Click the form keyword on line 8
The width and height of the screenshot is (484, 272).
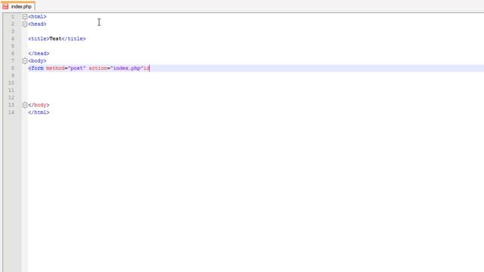pos(37,69)
